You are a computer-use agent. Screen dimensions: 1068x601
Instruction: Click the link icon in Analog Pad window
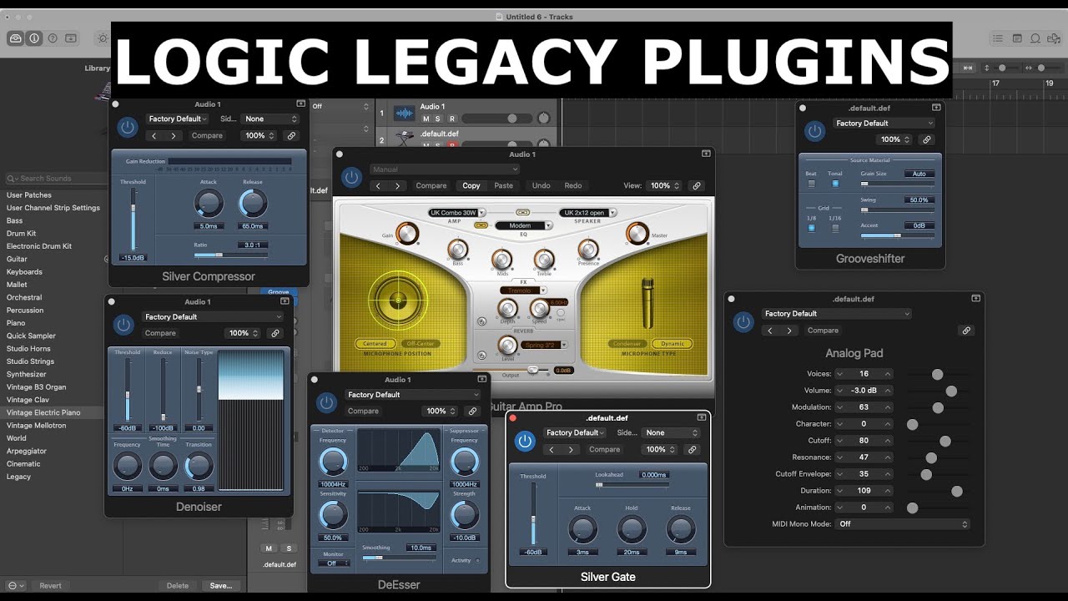click(x=966, y=331)
